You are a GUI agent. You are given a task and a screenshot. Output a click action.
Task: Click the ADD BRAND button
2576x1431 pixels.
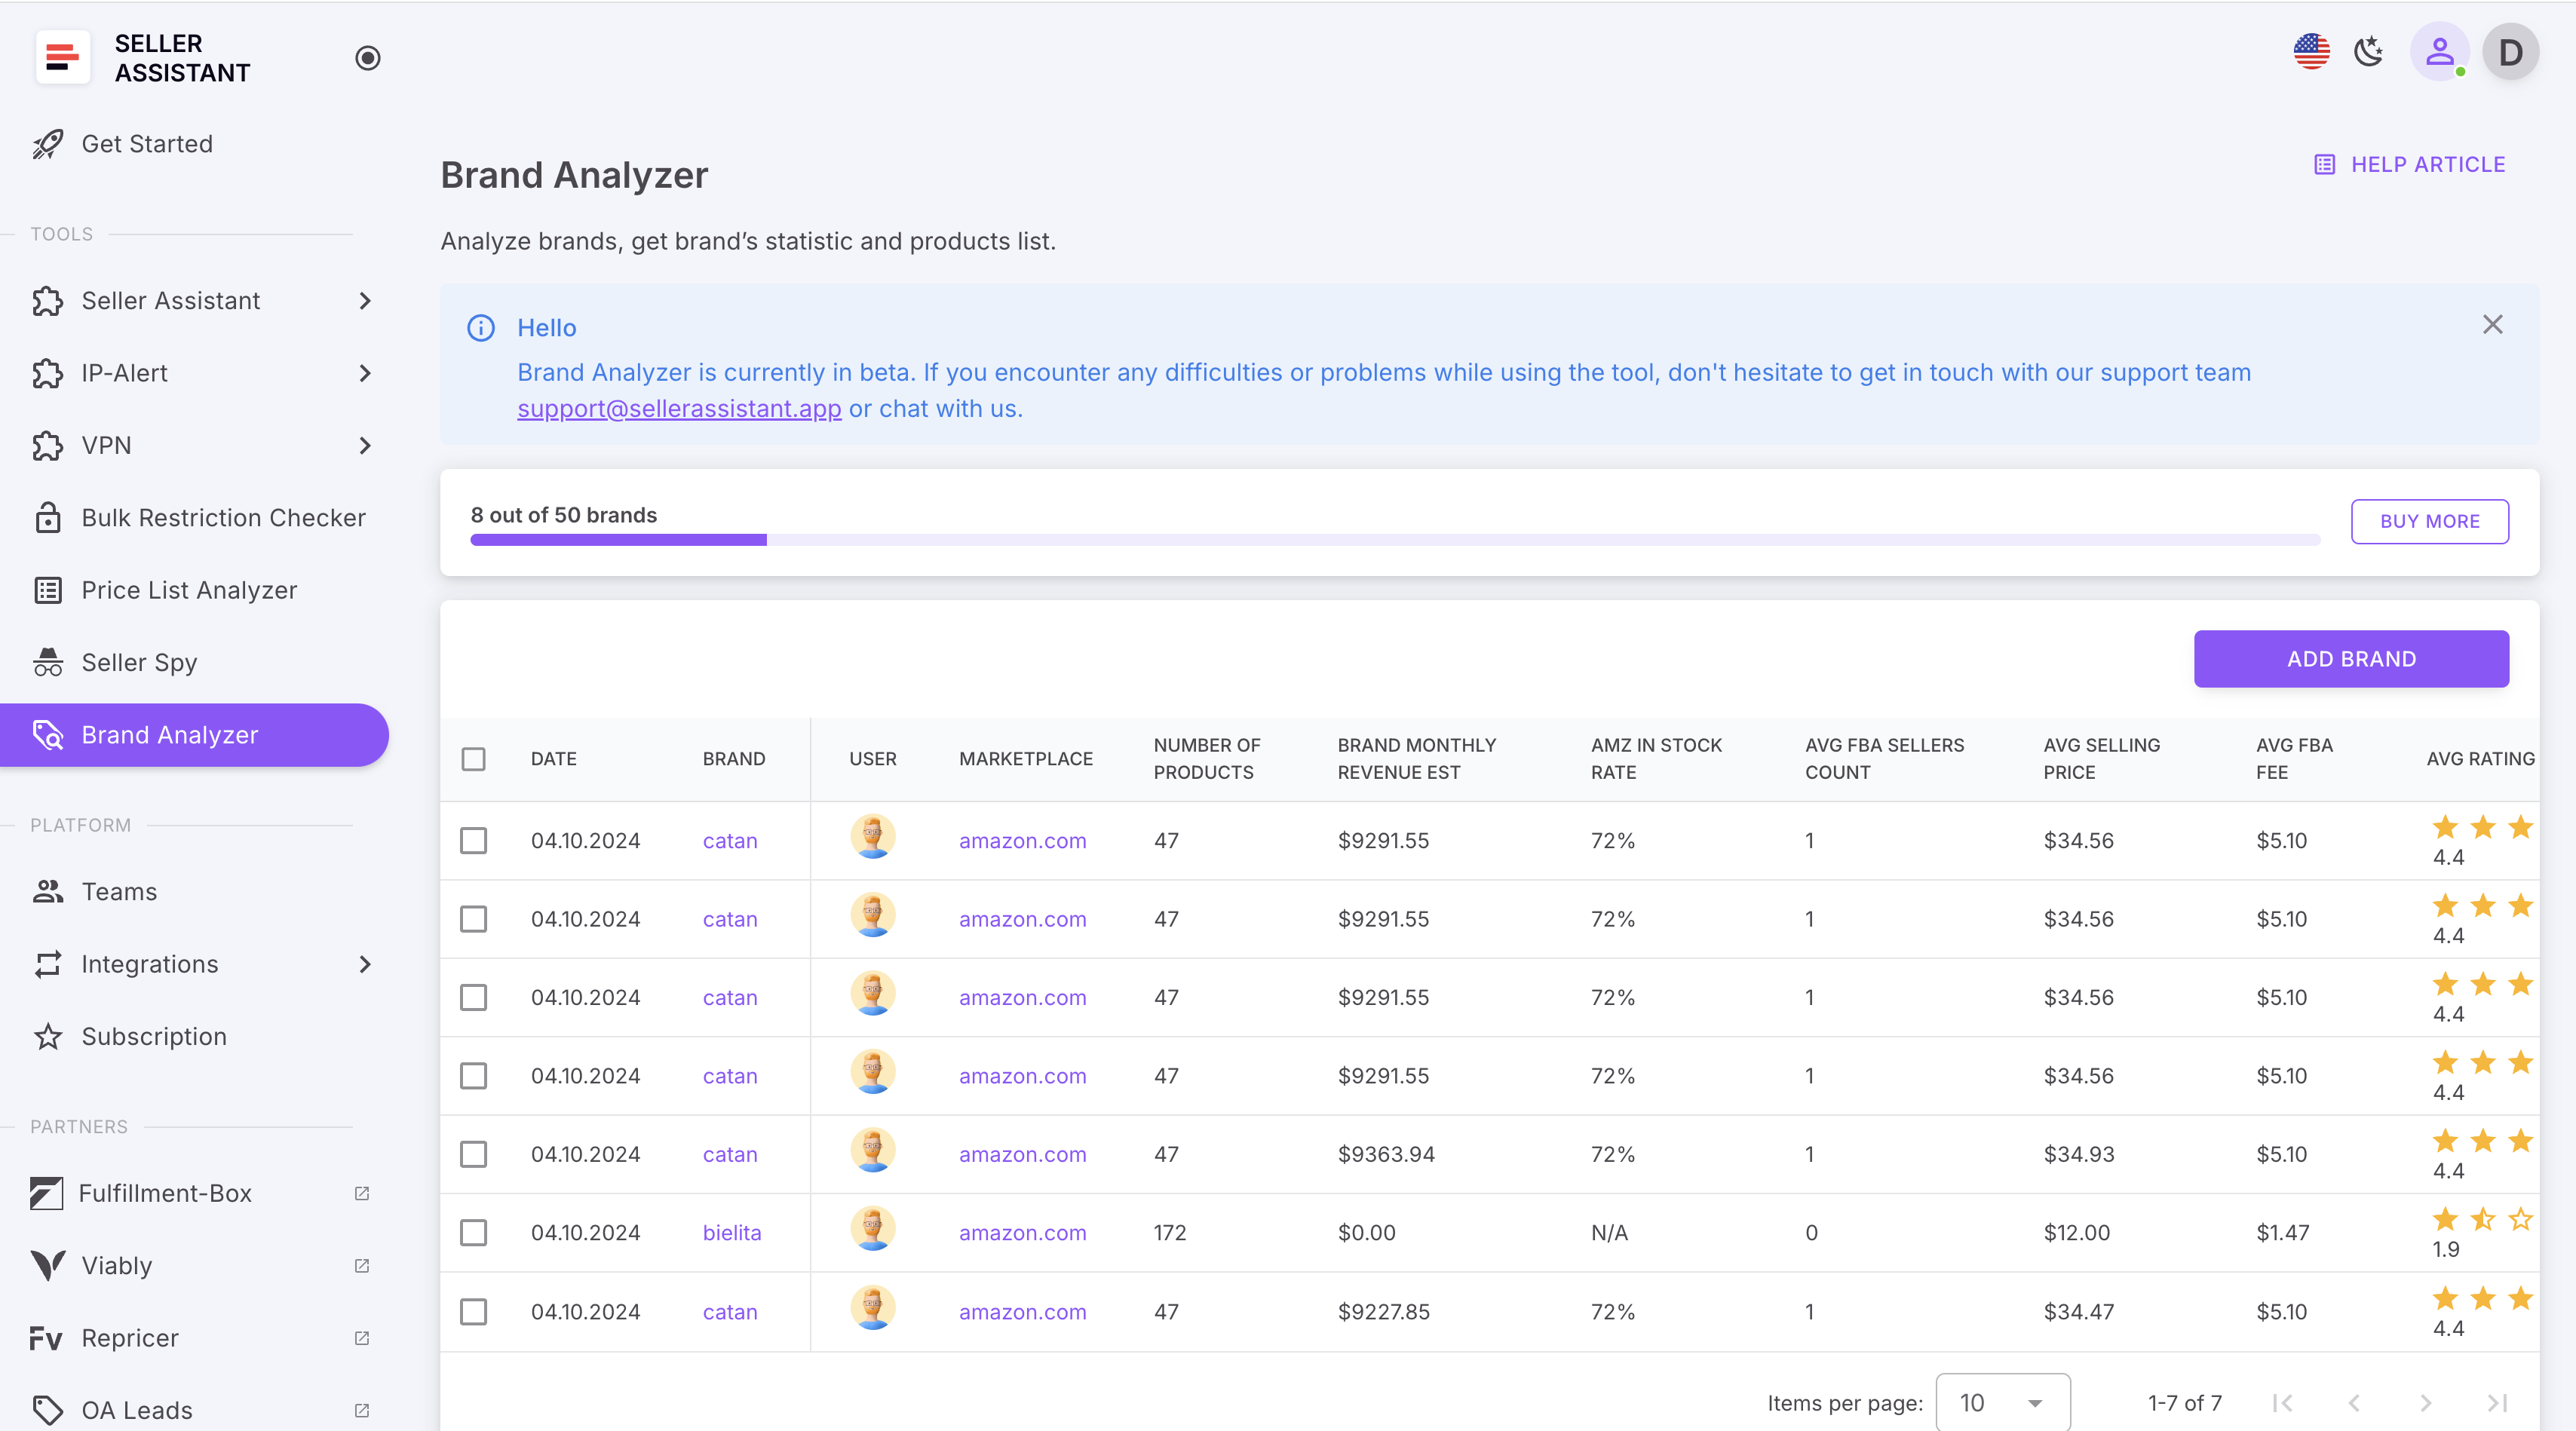[x=2351, y=658]
